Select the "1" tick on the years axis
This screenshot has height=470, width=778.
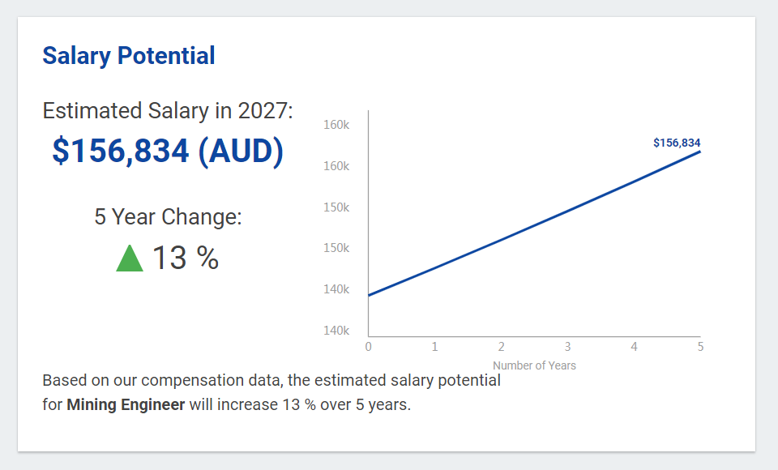pyautogui.click(x=435, y=347)
